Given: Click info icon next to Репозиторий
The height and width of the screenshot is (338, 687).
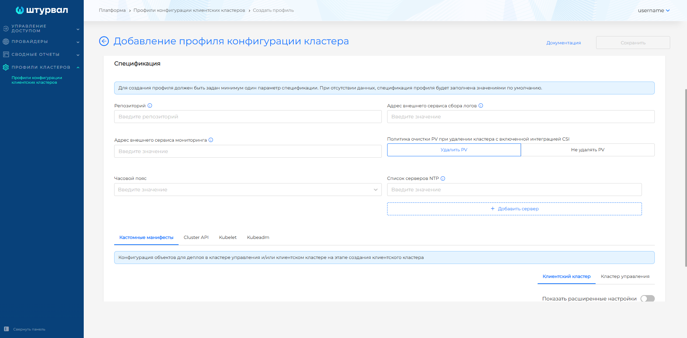Looking at the screenshot, I should pyautogui.click(x=150, y=106).
